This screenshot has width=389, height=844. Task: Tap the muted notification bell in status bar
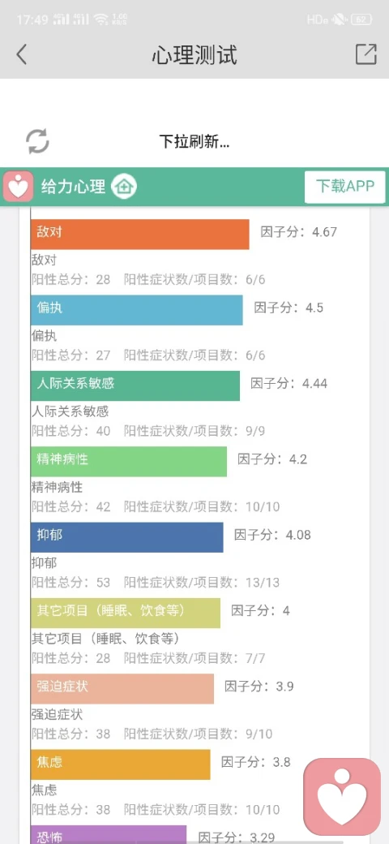coord(339,20)
